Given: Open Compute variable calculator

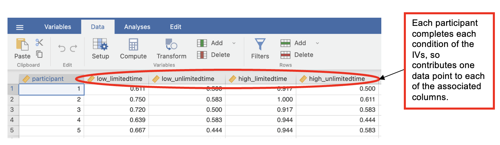Looking at the screenshot, I should (133, 48).
